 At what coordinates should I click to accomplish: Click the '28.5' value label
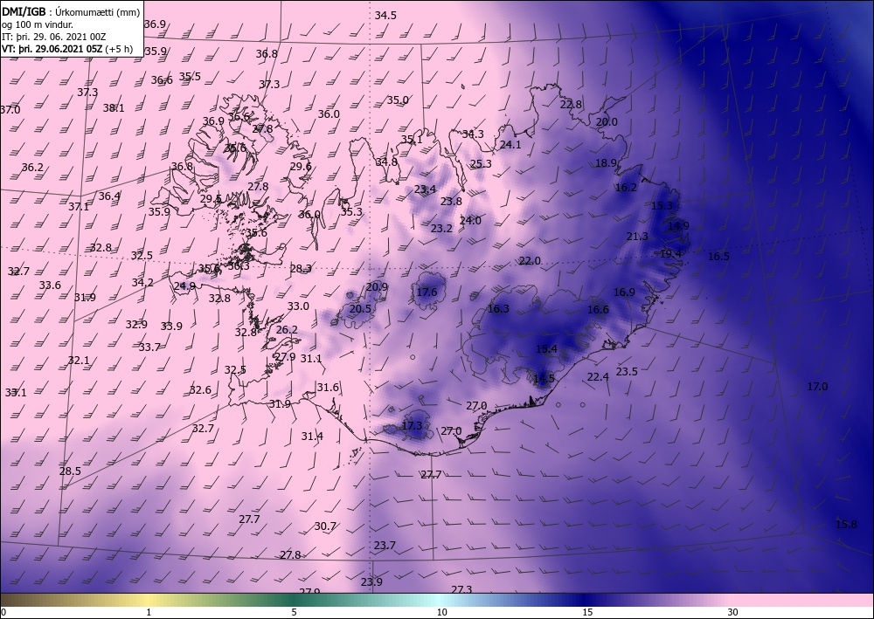(x=70, y=471)
